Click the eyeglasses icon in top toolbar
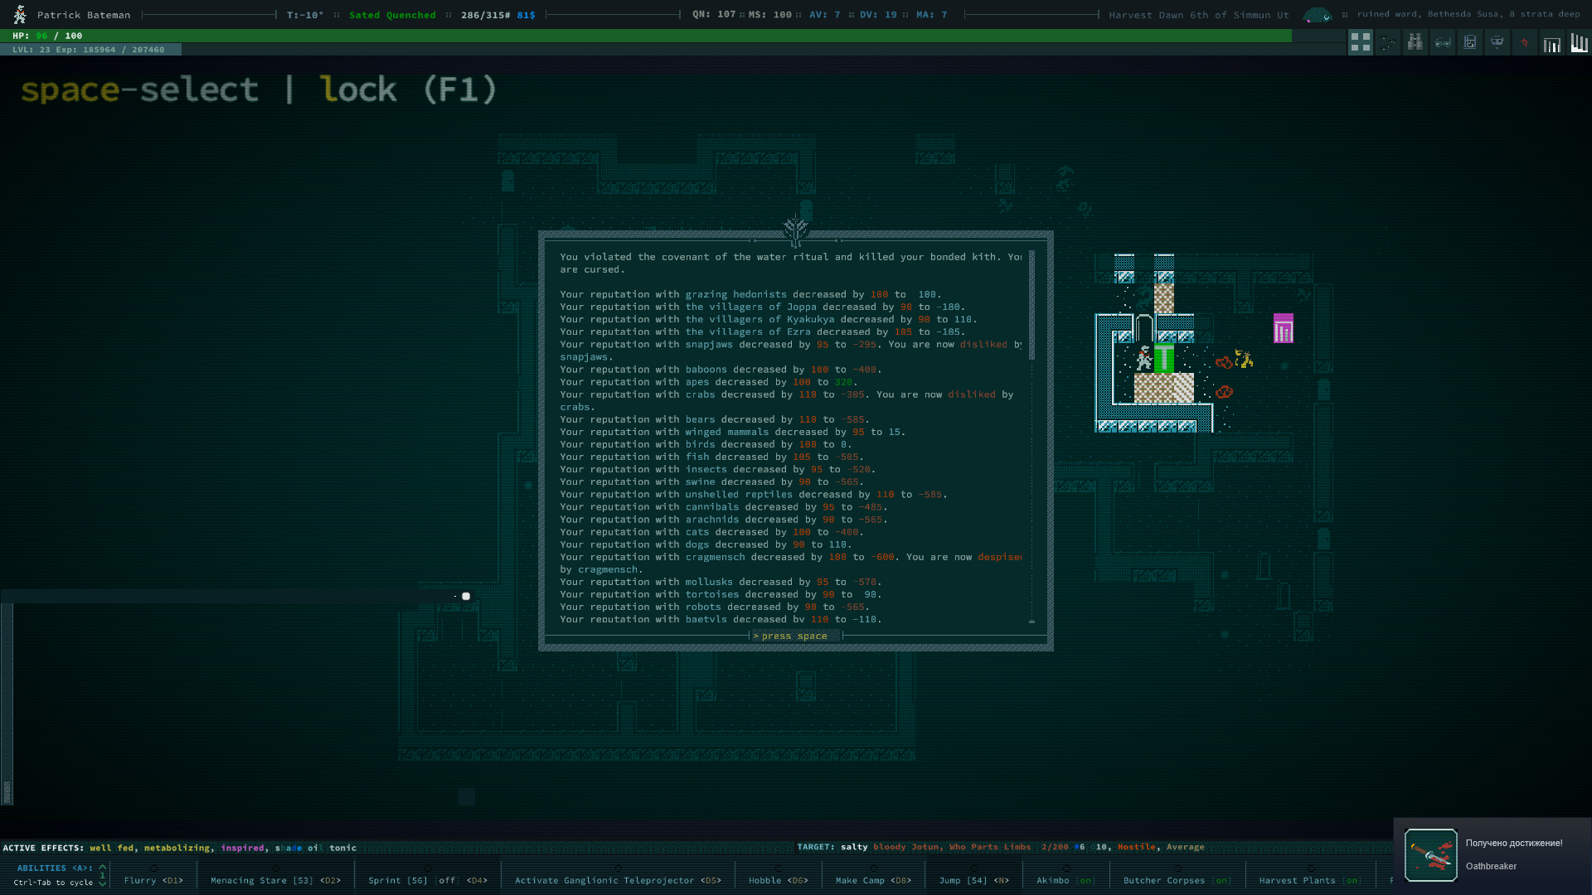The width and height of the screenshot is (1592, 895). (x=1443, y=42)
